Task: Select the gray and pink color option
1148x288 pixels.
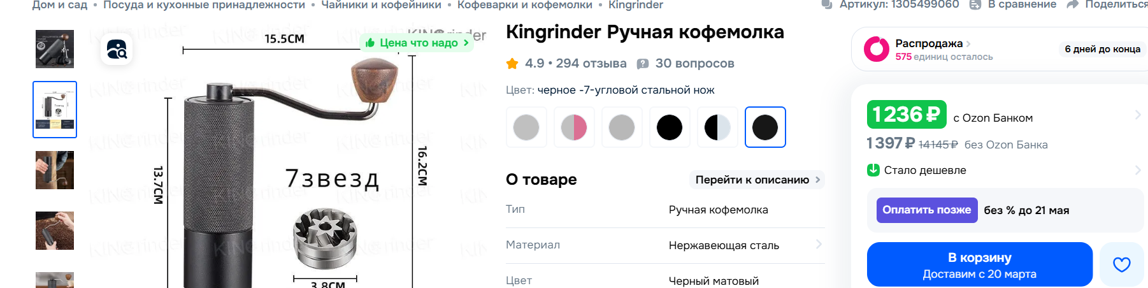Action: click(x=574, y=127)
